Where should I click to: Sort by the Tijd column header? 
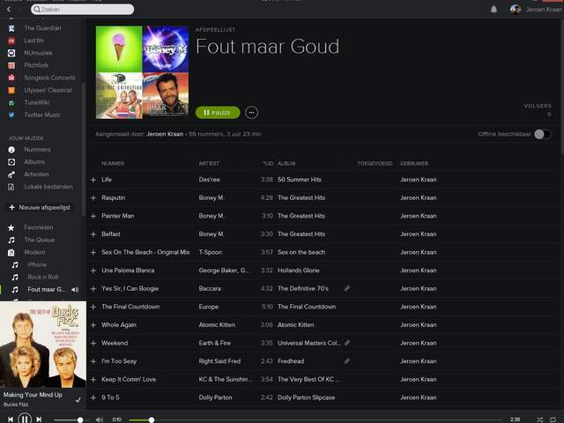268,163
